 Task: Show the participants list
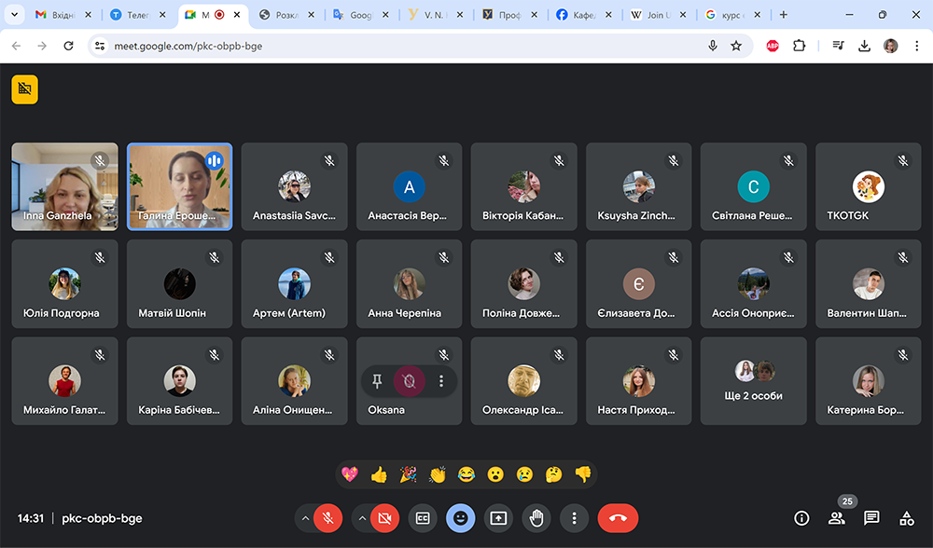tap(837, 518)
